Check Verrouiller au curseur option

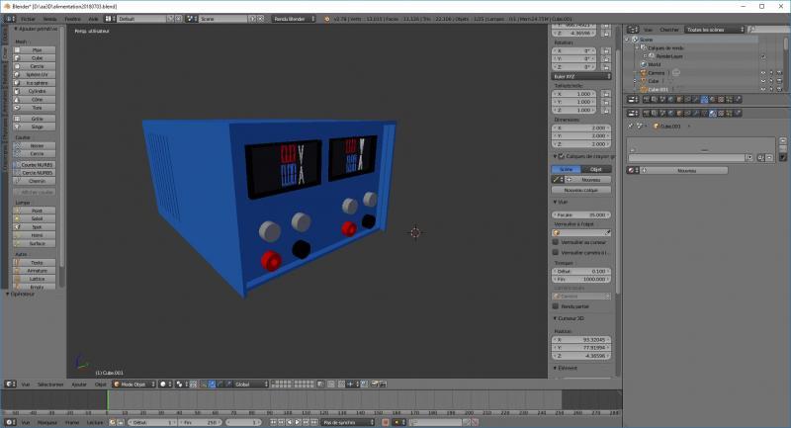coord(555,242)
